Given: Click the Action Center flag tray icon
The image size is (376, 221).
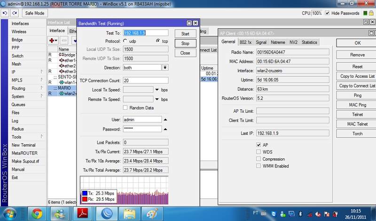Looking at the screenshot, I should [327, 214].
